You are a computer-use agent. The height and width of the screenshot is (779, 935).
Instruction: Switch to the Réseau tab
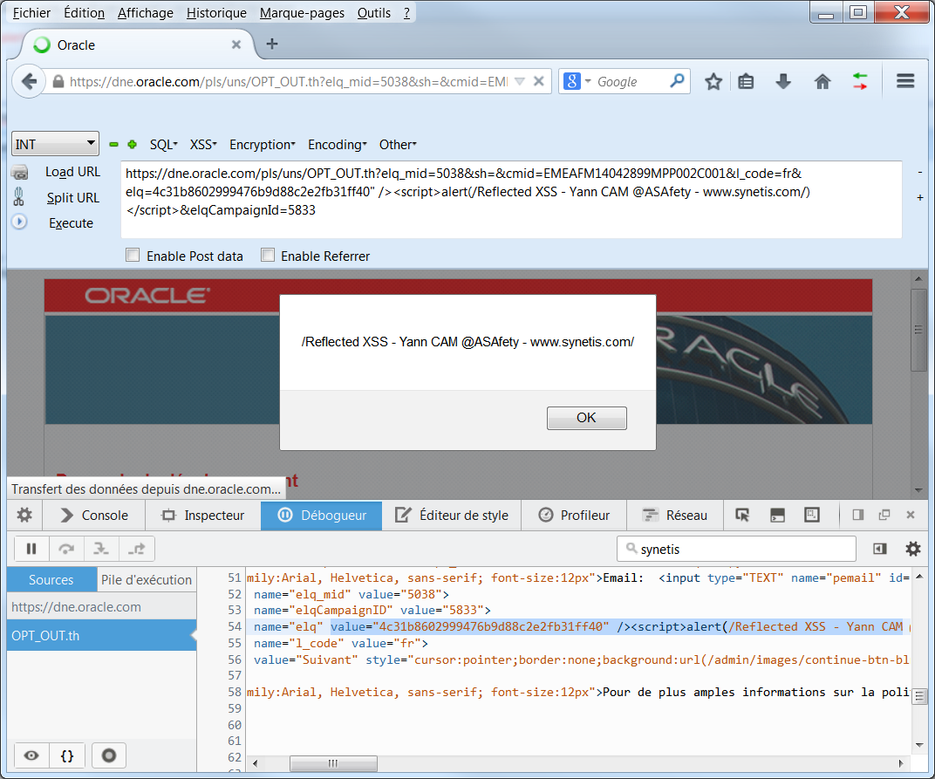point(674,515)
